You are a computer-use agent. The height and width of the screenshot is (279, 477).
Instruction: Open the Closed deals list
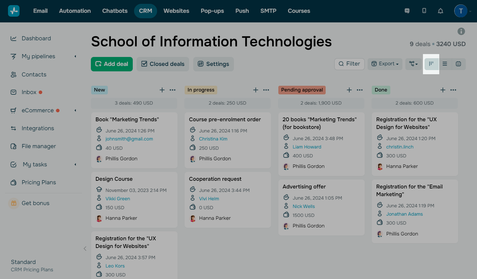tap(163, 64)
